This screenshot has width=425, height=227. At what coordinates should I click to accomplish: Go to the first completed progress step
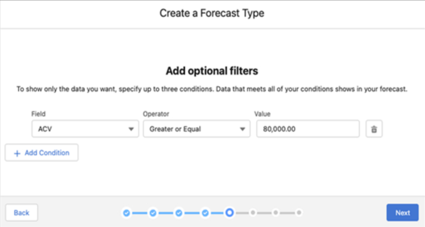126,213
